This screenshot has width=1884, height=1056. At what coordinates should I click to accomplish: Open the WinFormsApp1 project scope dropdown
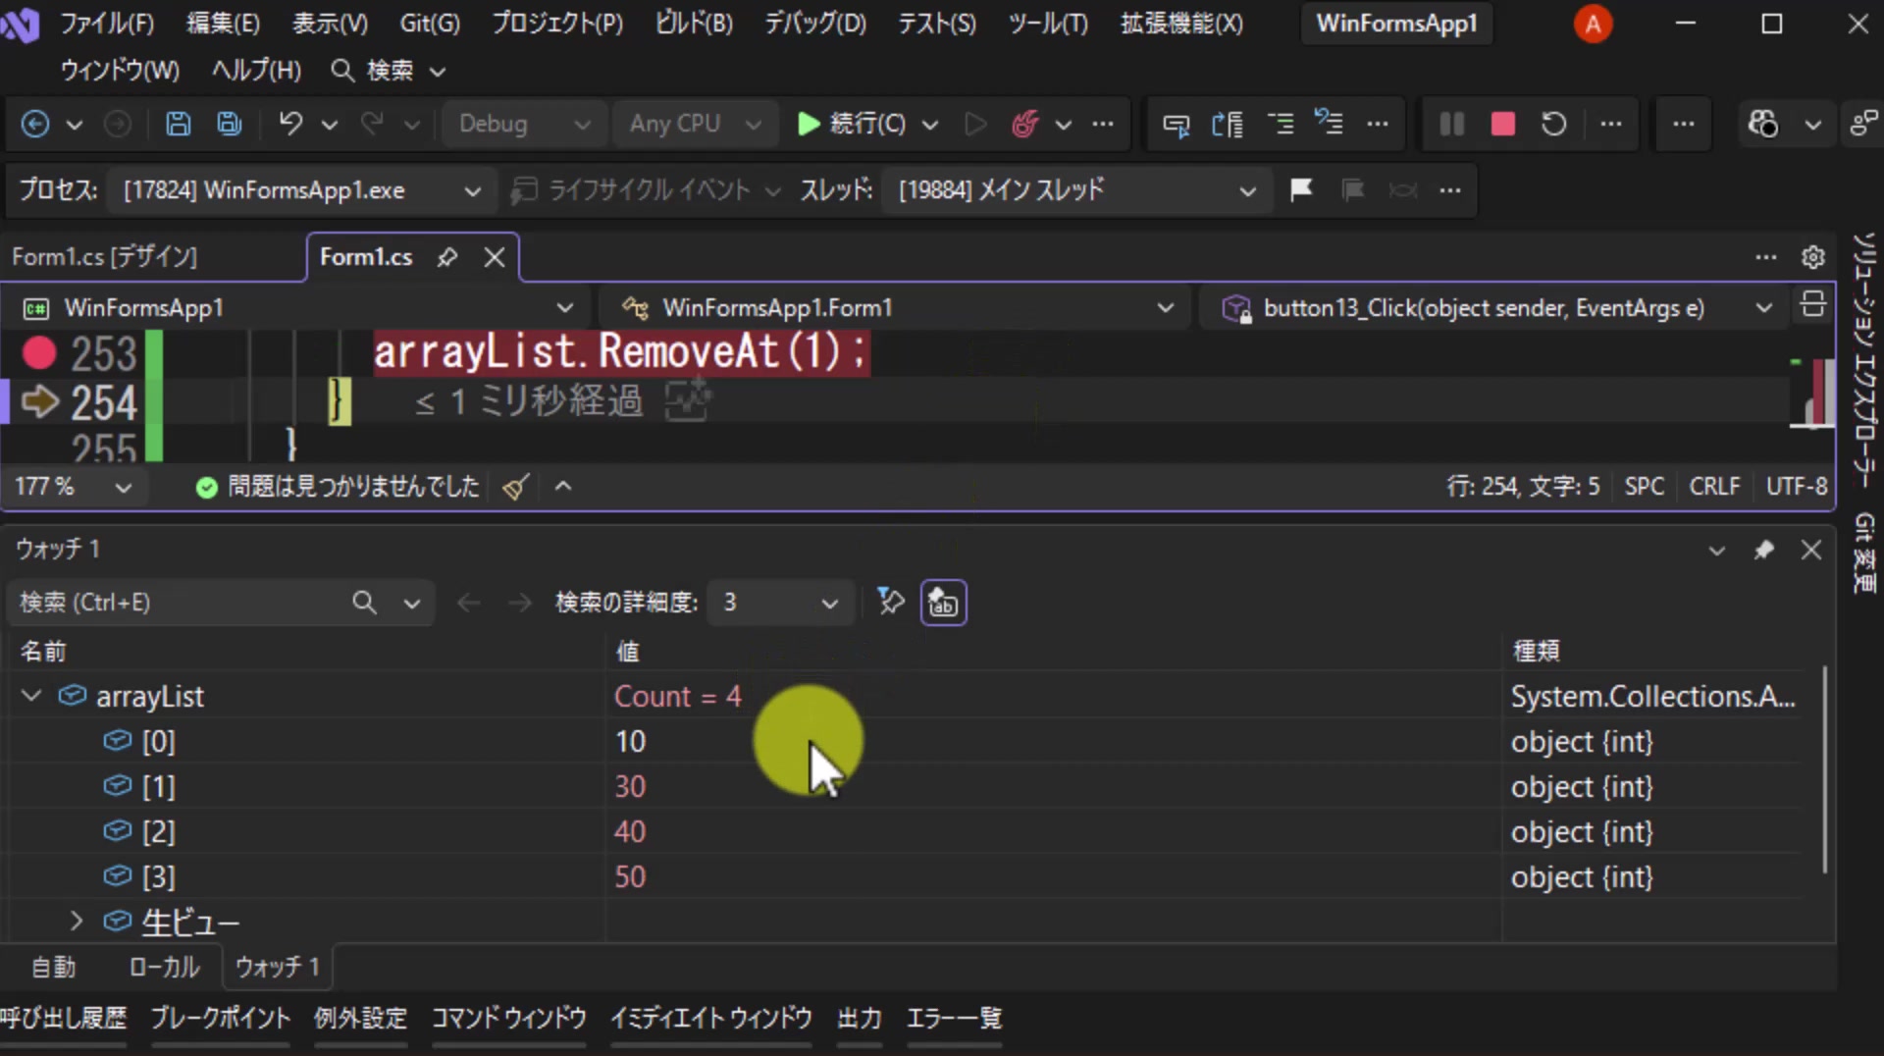point(298,308)
